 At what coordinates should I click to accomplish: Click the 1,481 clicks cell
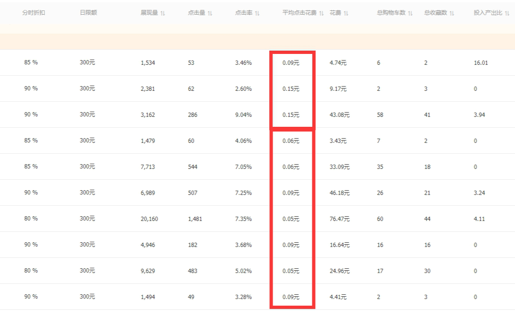coord(196,219)
